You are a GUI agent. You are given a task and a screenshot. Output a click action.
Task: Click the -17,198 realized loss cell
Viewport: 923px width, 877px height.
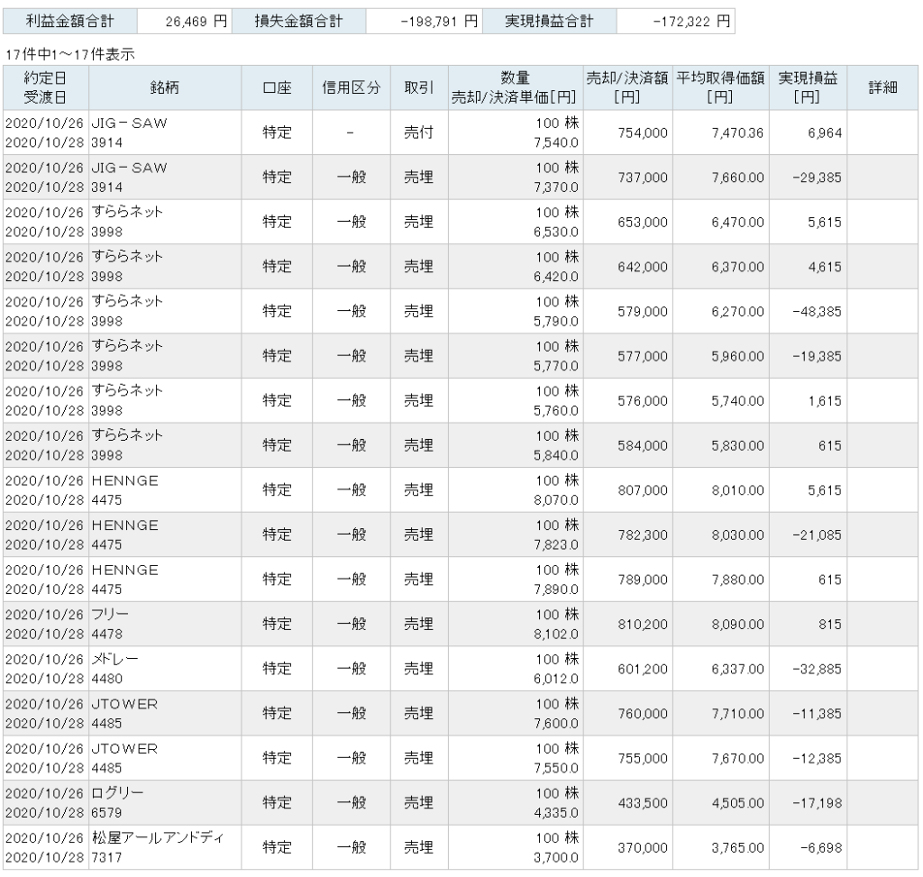pos(808,803)
